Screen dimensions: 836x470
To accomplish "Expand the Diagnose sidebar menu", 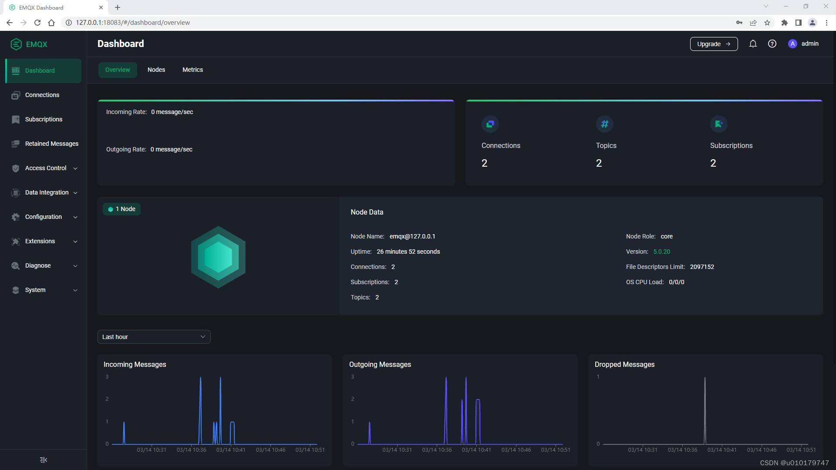I will tap(38, 265).
